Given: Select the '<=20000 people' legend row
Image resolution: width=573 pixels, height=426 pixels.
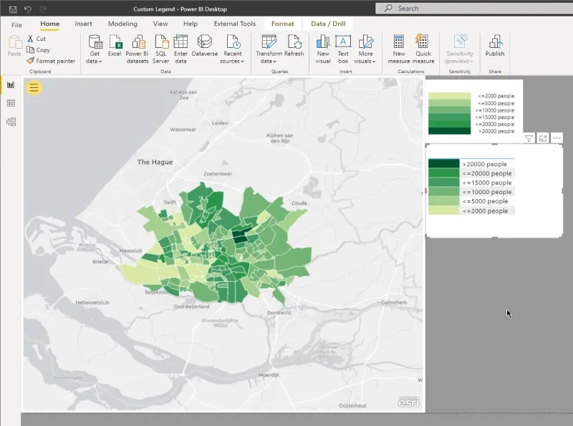Looking at the screenshot, I should [x=471, y=173].
